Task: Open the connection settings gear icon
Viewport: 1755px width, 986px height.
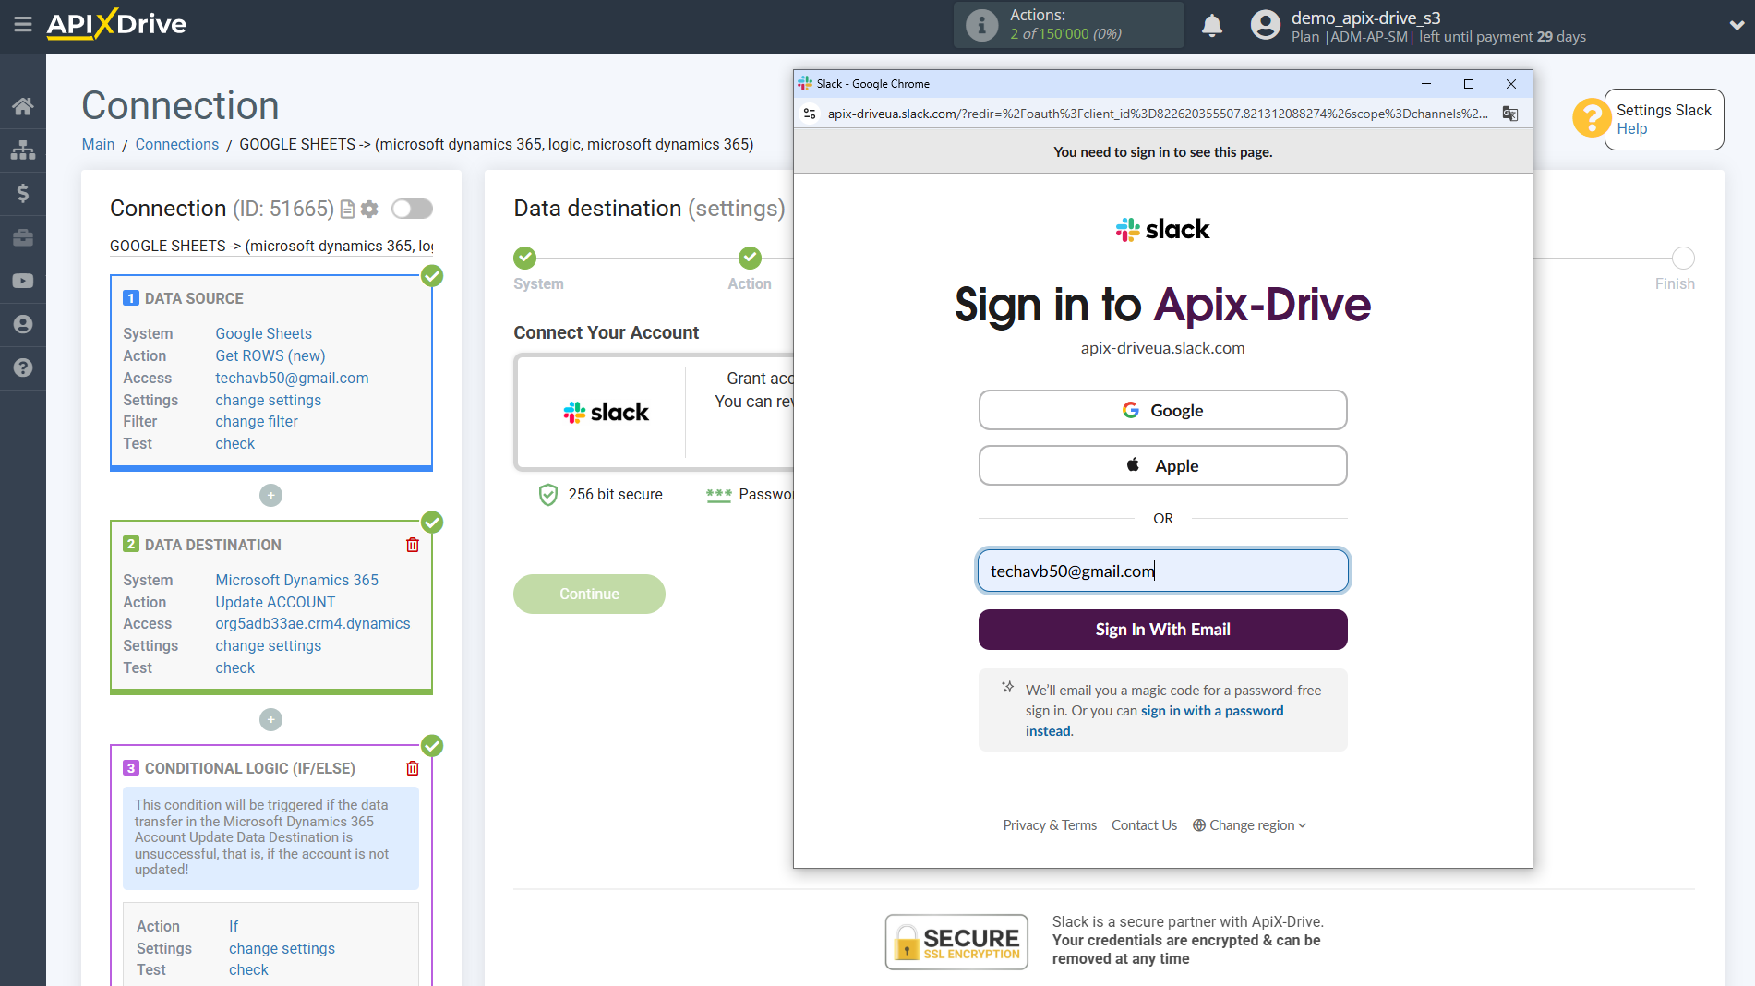Action: (x=369, y=210)
